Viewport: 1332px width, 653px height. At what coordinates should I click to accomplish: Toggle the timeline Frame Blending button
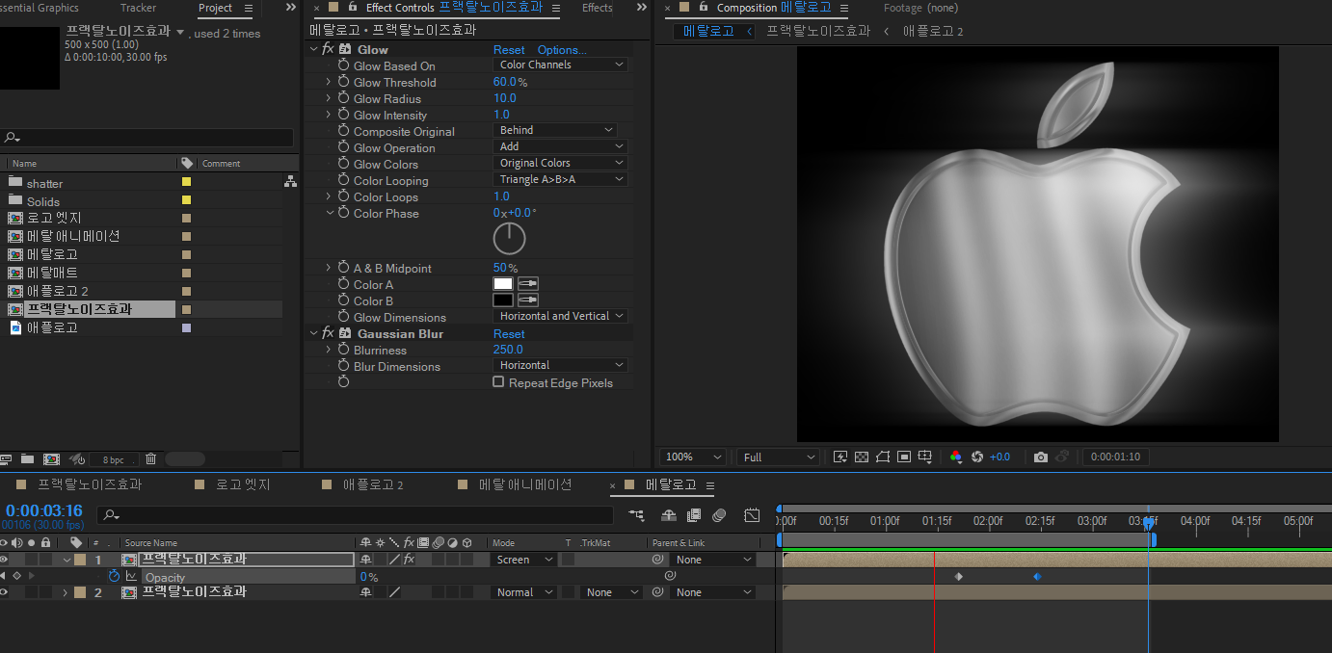click(x=694, y=515)
